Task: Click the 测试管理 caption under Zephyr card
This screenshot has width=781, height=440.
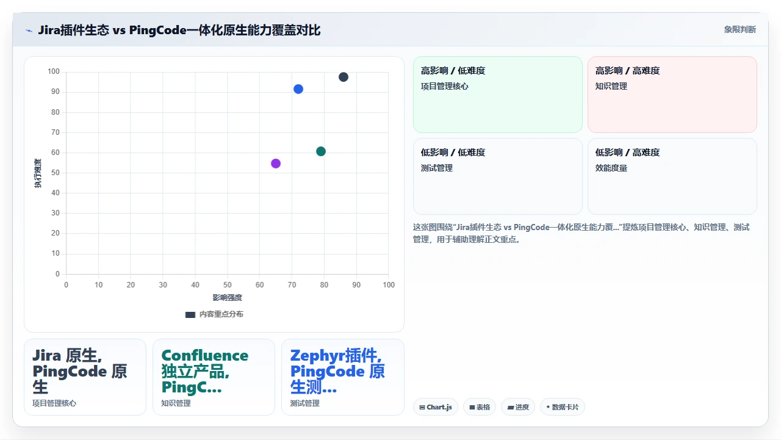Action: pos(304,403)
